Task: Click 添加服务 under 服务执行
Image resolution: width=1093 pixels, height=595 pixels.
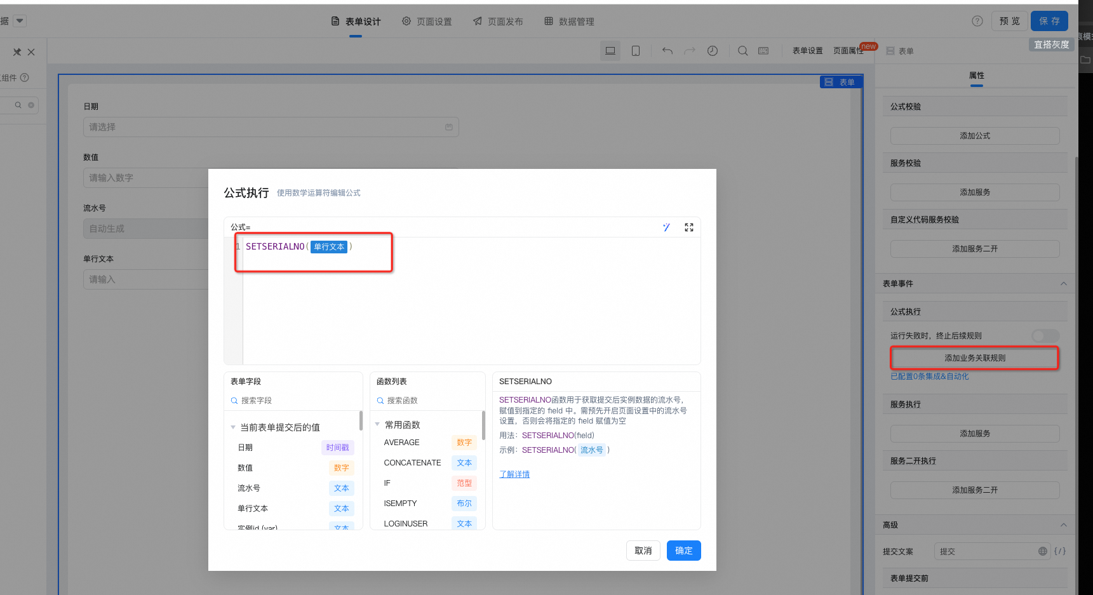Action: (975, 434)
